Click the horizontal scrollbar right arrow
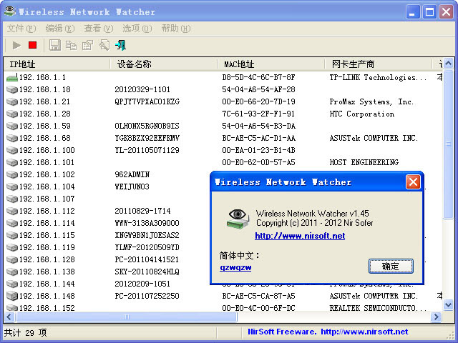 coord(436,317)
